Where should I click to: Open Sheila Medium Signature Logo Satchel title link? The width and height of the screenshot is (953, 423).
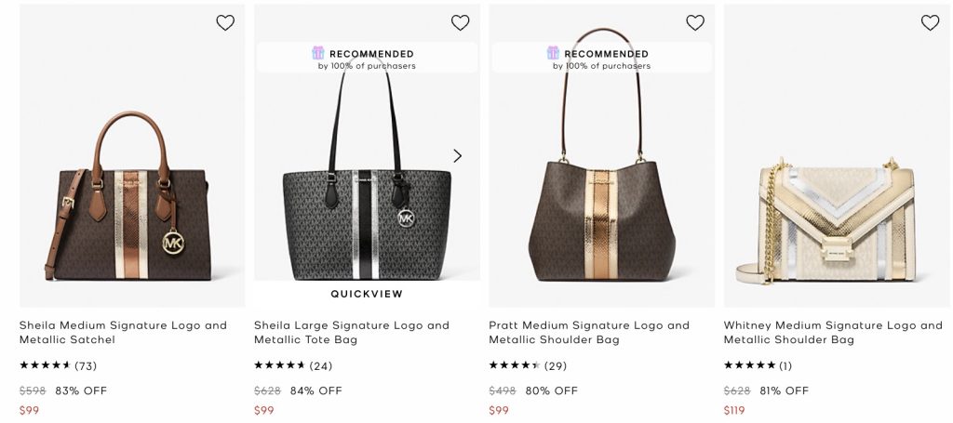click(123, 333)
